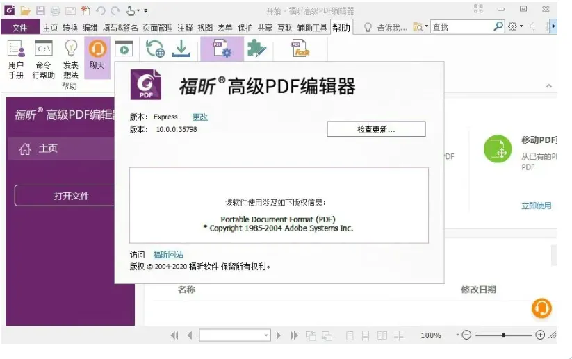The image size is (572, 359).
Task: Click the zoom slider handle in status bar
Action: 503,335
